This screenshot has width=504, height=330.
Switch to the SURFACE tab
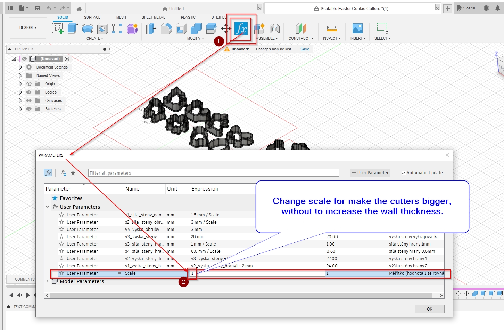click(92, 17)
